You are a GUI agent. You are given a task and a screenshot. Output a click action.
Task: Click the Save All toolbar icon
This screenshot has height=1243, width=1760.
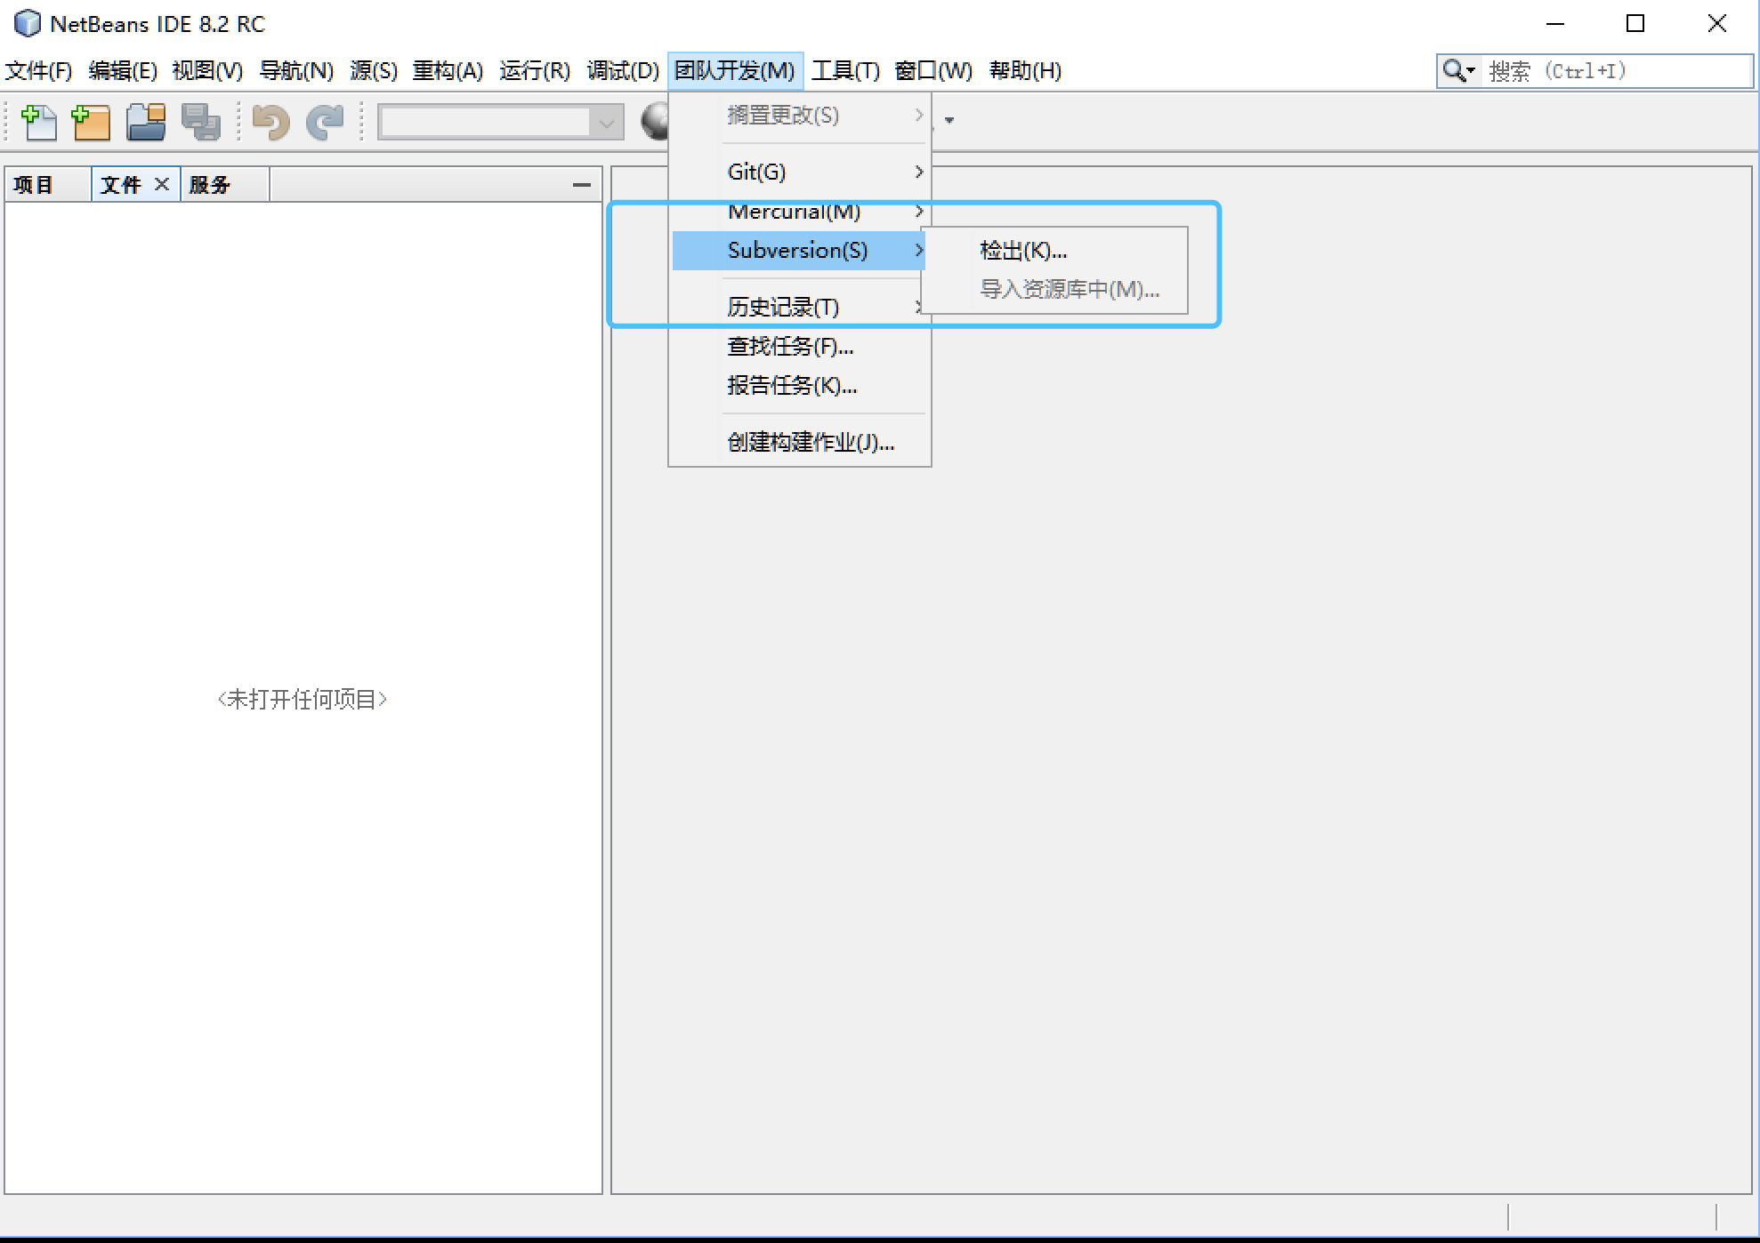coord(200,122)
